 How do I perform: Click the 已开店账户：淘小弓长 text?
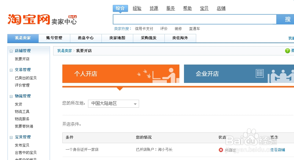pos(154,150)
